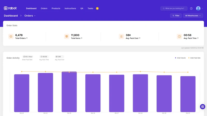207x116 pixels.
Task: Click the Oct 17 order volume bar
Action: click(x=117, y=93)
